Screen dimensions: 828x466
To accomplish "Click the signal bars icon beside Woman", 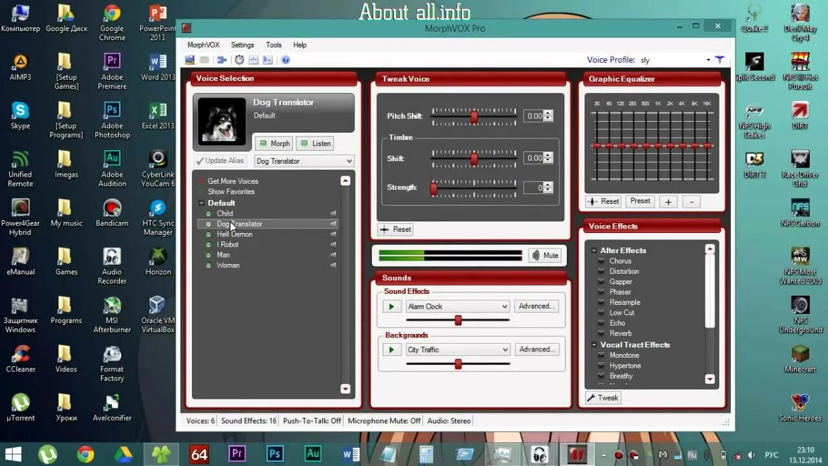I will 334,265.
